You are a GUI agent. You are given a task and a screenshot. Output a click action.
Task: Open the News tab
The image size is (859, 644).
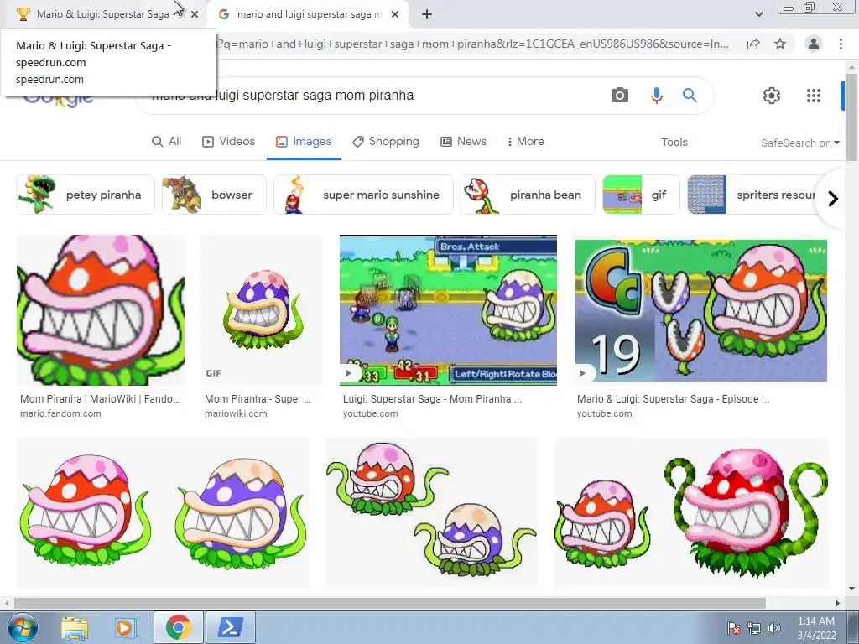pyautogui.click(x=463, y=141)
